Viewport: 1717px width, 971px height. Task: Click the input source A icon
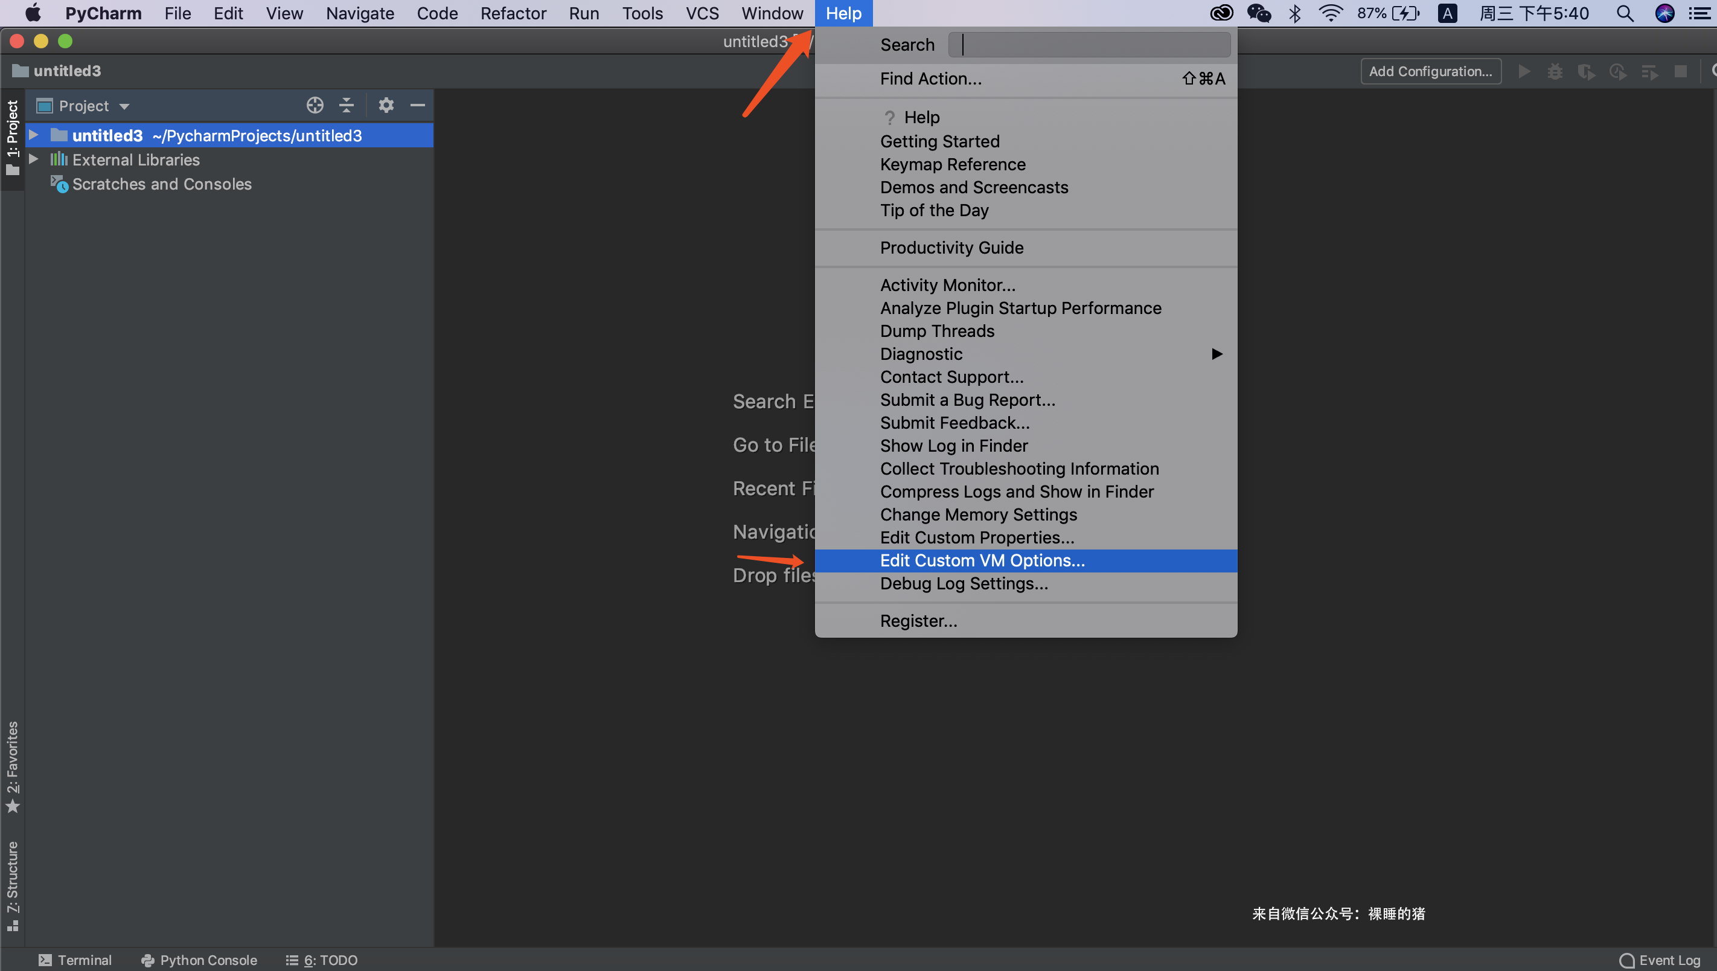click(1447, 13)
